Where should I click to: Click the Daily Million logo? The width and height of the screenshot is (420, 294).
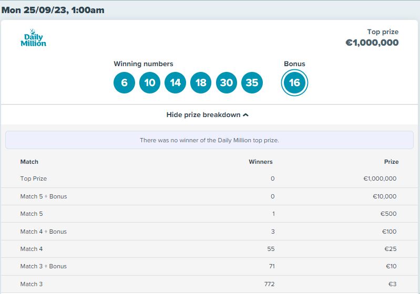pyautogui.click(x=33, y=38)
